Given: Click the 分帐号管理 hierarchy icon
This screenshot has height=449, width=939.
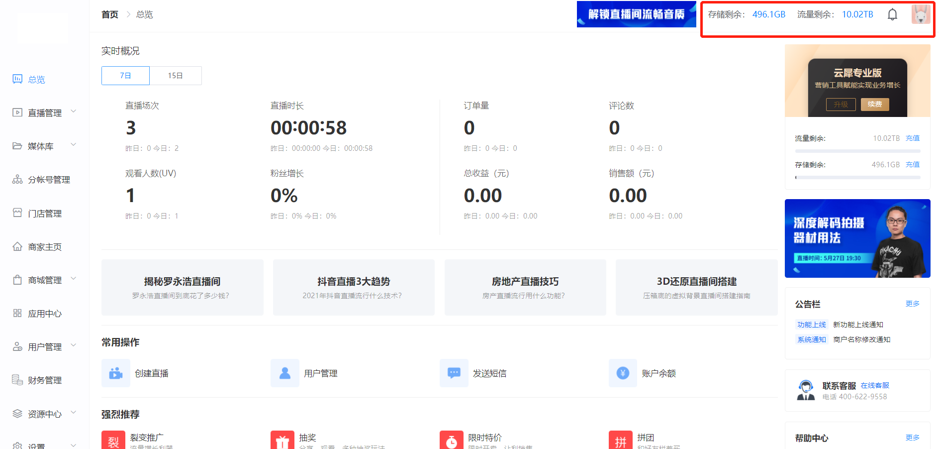Looking at the screenshot, I should pyautogui.click(x=17, y=179).
